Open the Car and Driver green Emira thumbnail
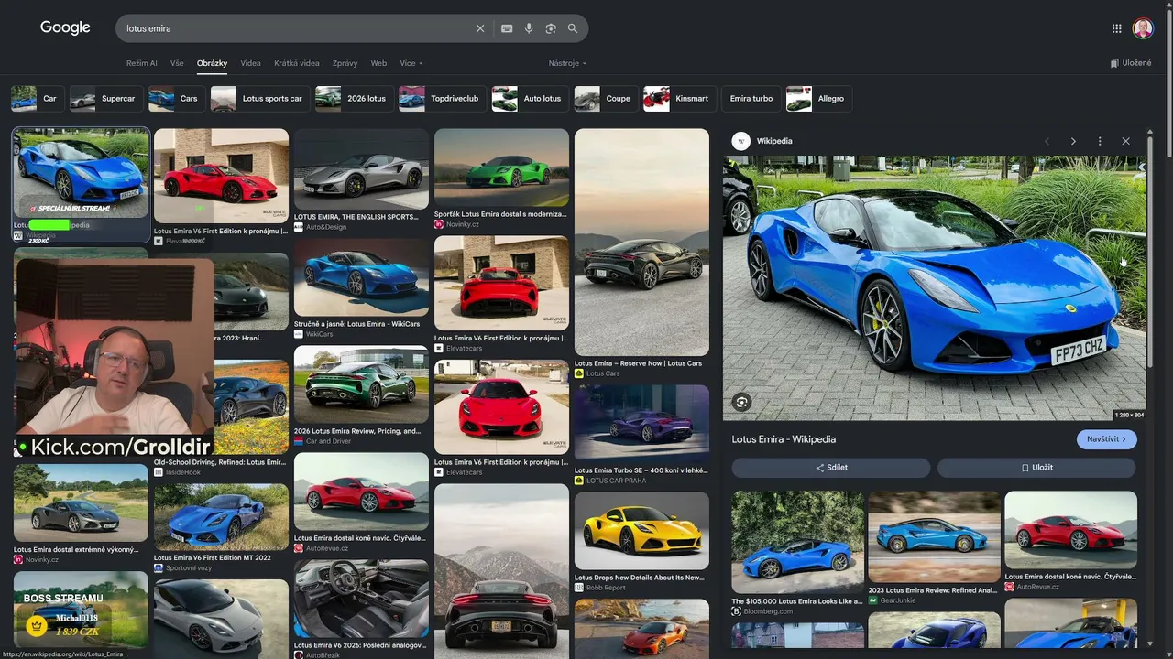The image size is (1173, 659). pyautogui.click(x=361, y=384)
